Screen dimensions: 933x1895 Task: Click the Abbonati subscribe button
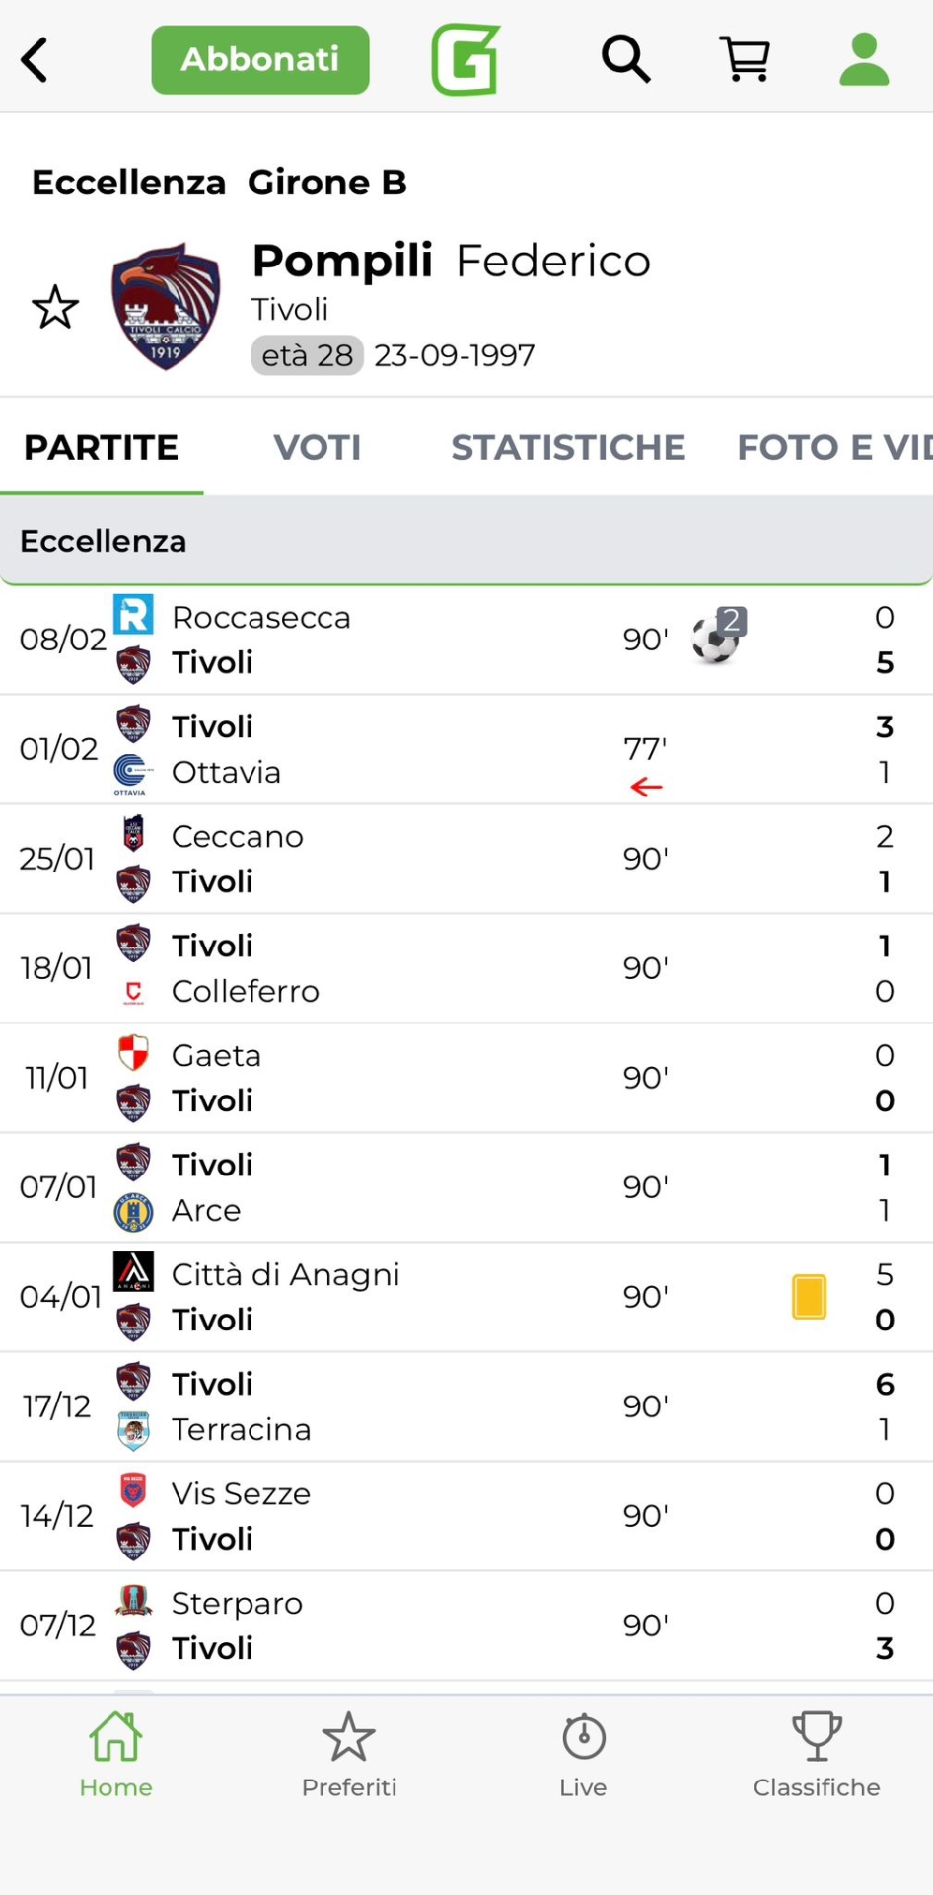260,60
